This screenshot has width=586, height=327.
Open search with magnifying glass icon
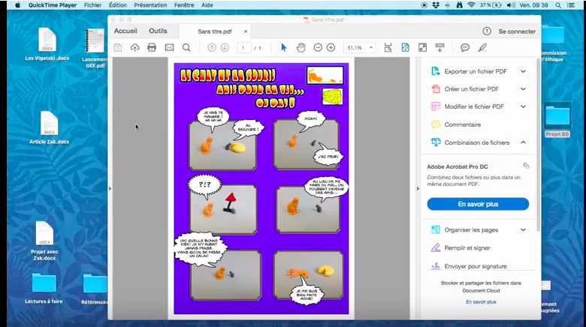(186, 47)
